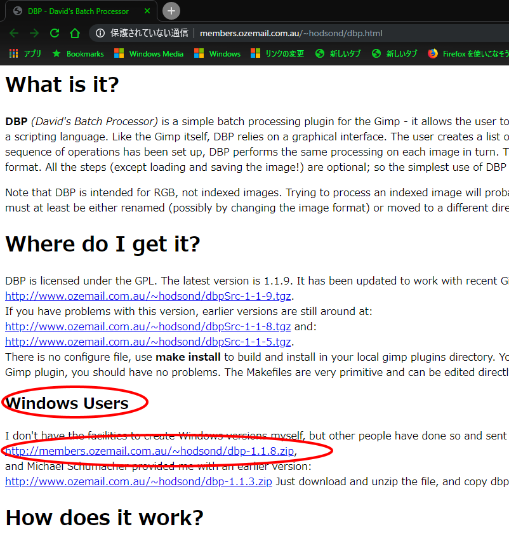Close the DBP browser tab
Image resolution: width=509 pixels, height=536 pixels.
[147, 11]
